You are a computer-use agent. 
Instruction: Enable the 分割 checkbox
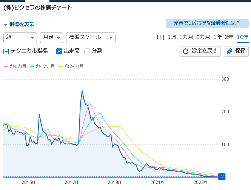(87, 51)
